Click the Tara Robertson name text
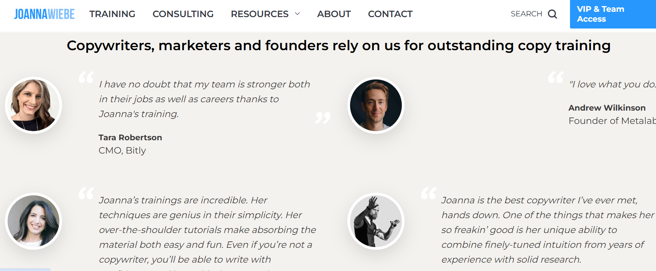The height and width of the screenshot is (271, 656). [130, 138]
